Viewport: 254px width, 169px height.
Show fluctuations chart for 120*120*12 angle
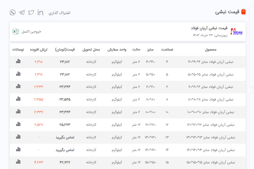(18, 124)
